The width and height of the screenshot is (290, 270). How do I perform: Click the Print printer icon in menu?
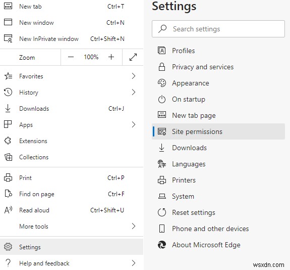point(8,177)
